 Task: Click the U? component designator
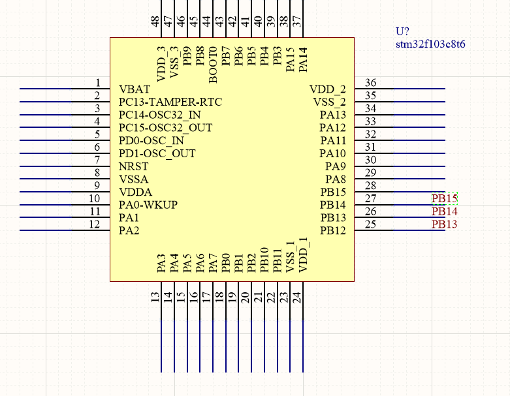click(402, 31)
